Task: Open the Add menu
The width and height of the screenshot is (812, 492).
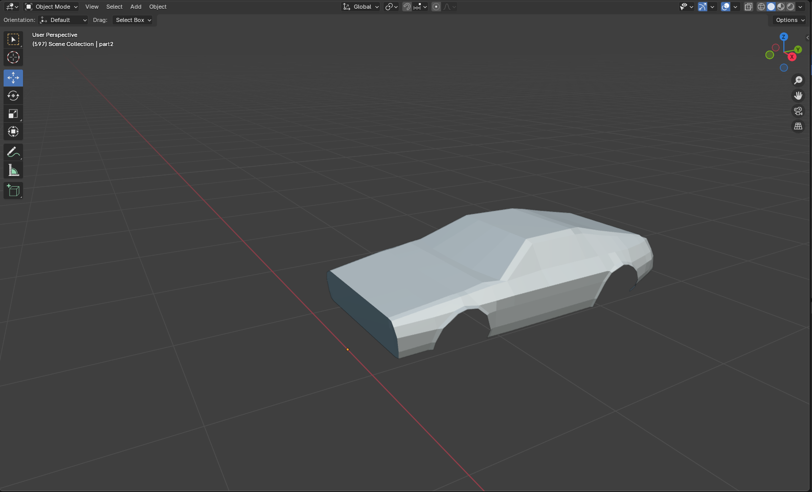Action: (x=136, y=7)
